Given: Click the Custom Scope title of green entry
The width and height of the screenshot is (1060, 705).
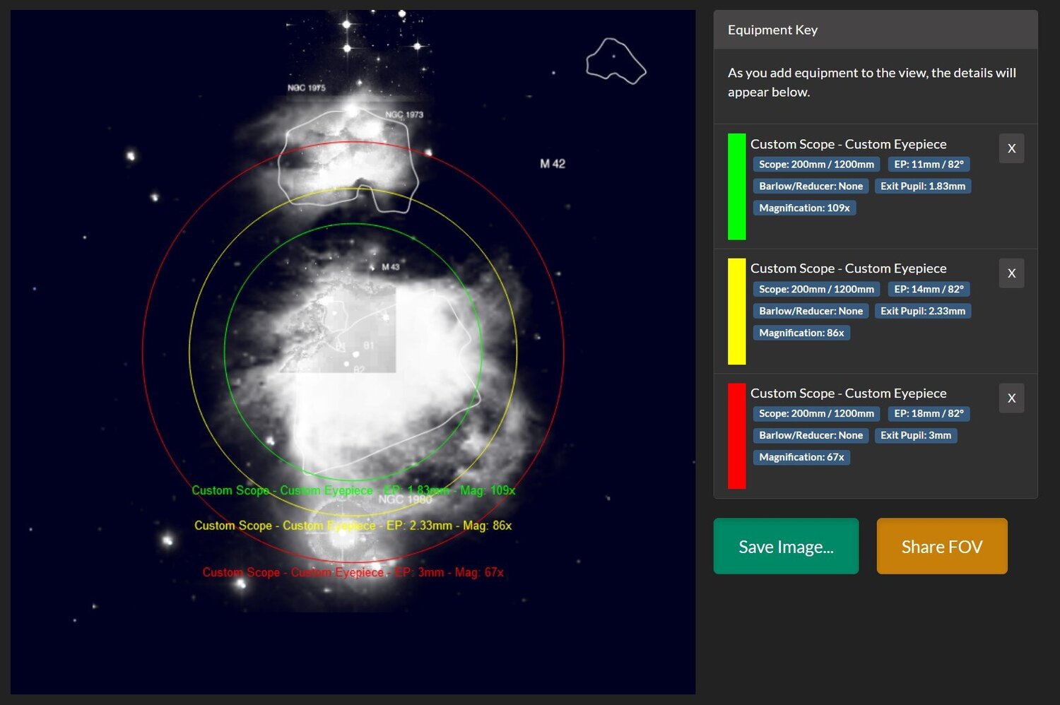Looking at the screenshot, I should click(848, 144).
